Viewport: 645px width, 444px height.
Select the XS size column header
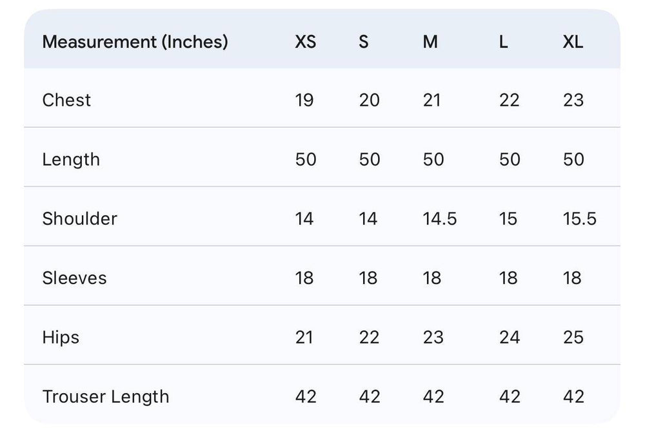306,42
